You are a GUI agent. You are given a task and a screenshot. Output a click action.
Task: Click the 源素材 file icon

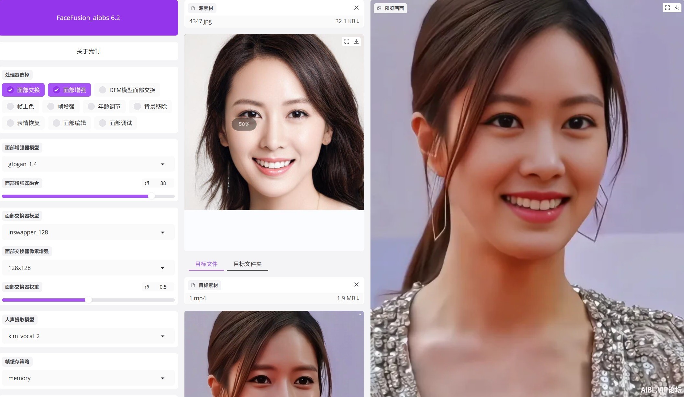pyautogui.click(x=193, y=8)
